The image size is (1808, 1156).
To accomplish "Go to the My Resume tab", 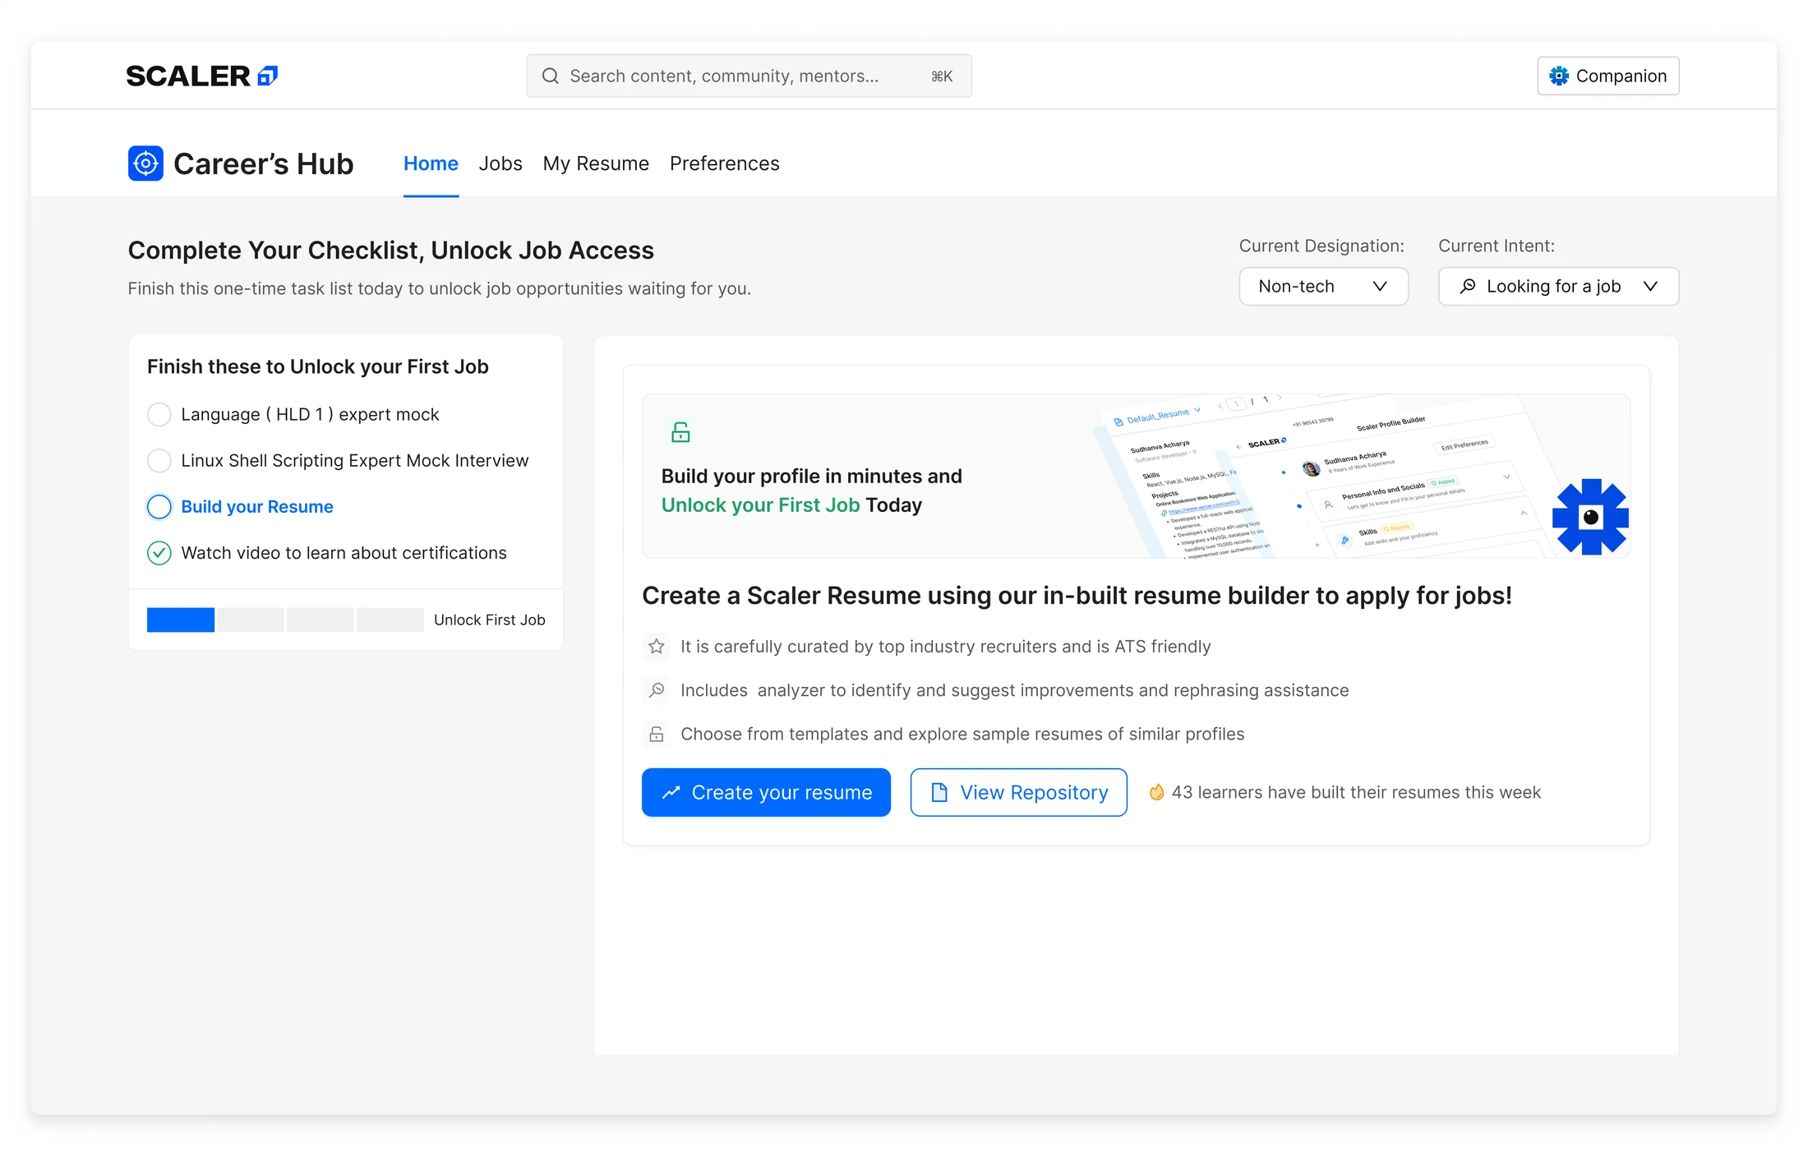I will [596, 163].
